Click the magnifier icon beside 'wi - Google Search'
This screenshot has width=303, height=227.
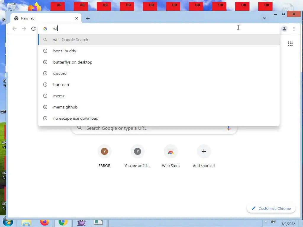coord(45,40)
